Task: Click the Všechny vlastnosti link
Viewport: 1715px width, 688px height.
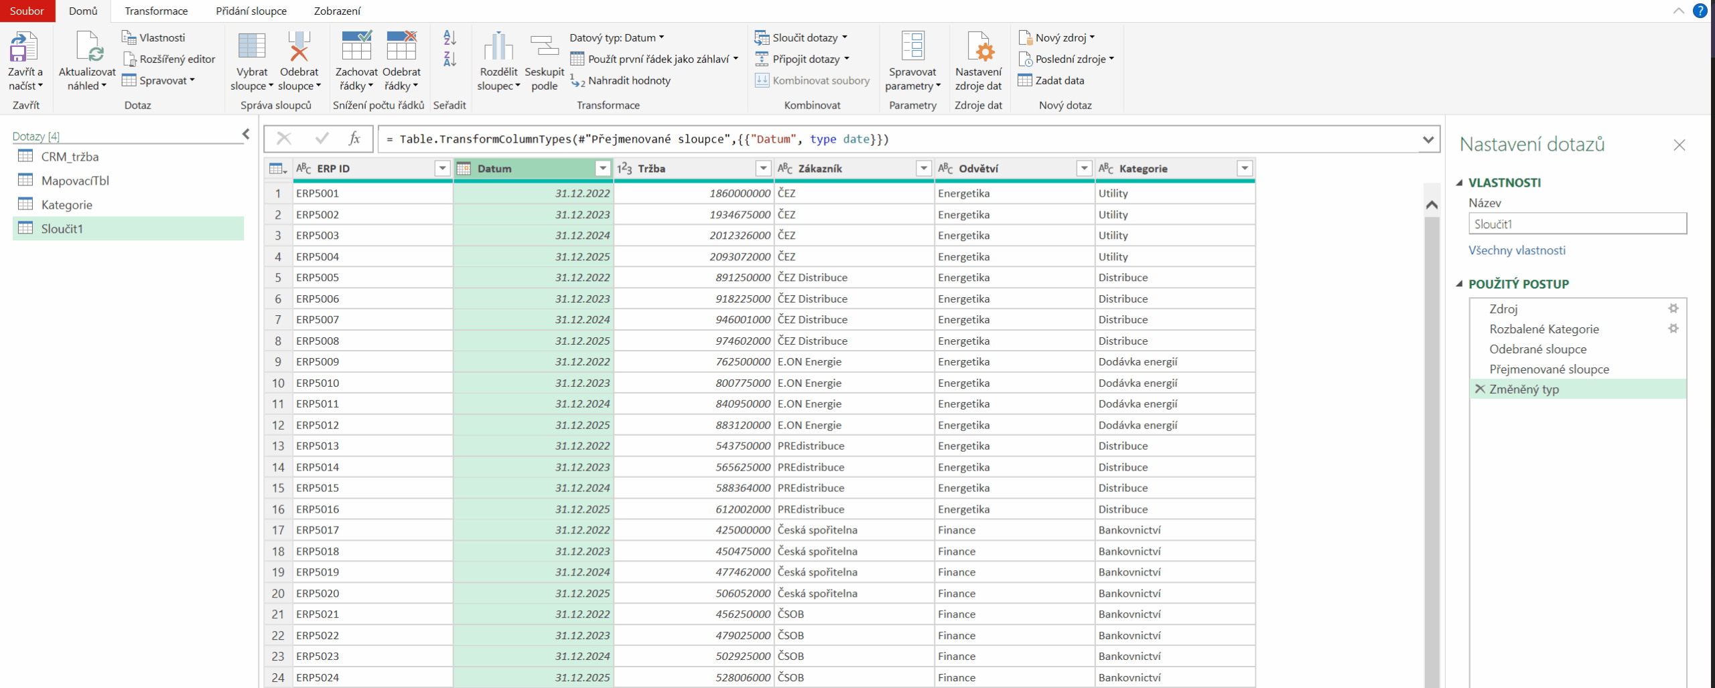Action: pos(1517,250)
